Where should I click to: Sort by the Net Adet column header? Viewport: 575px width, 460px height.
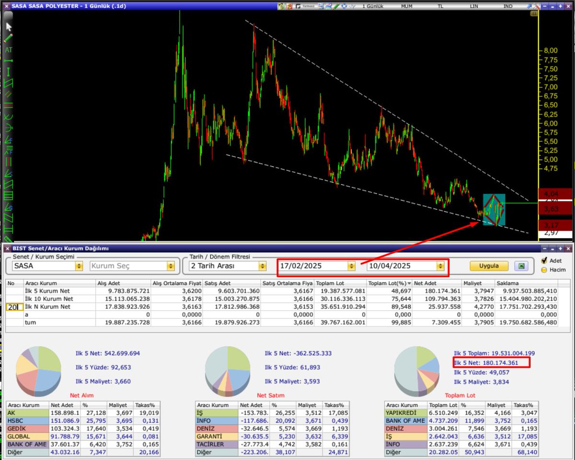(x=437, y=283)
